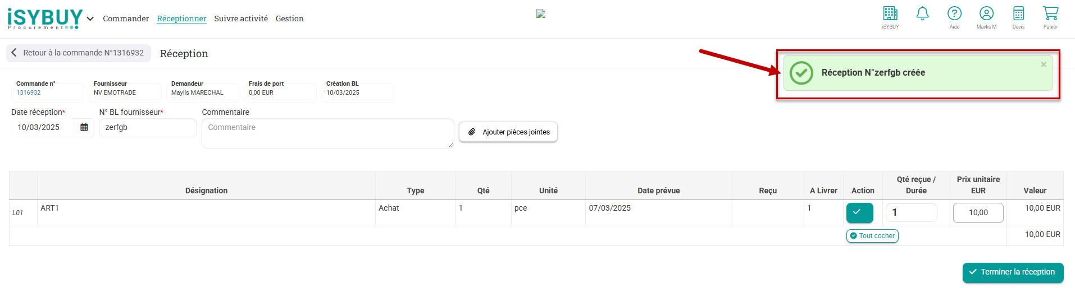Viewport: 1075px width, 288px height.
Task: Check all lines with Tout cocher
Action: 872,236
